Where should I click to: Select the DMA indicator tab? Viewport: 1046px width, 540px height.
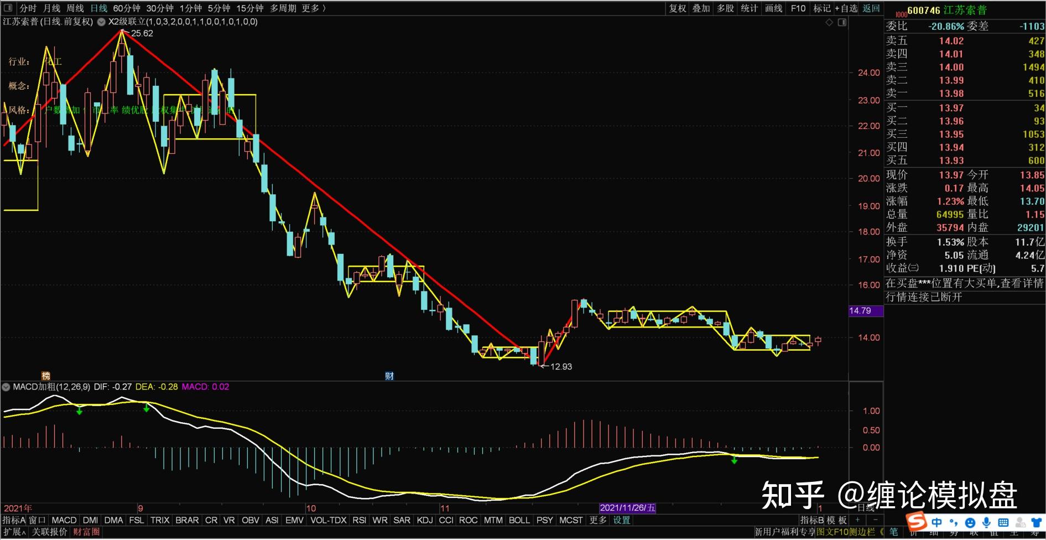coord(113,520)
